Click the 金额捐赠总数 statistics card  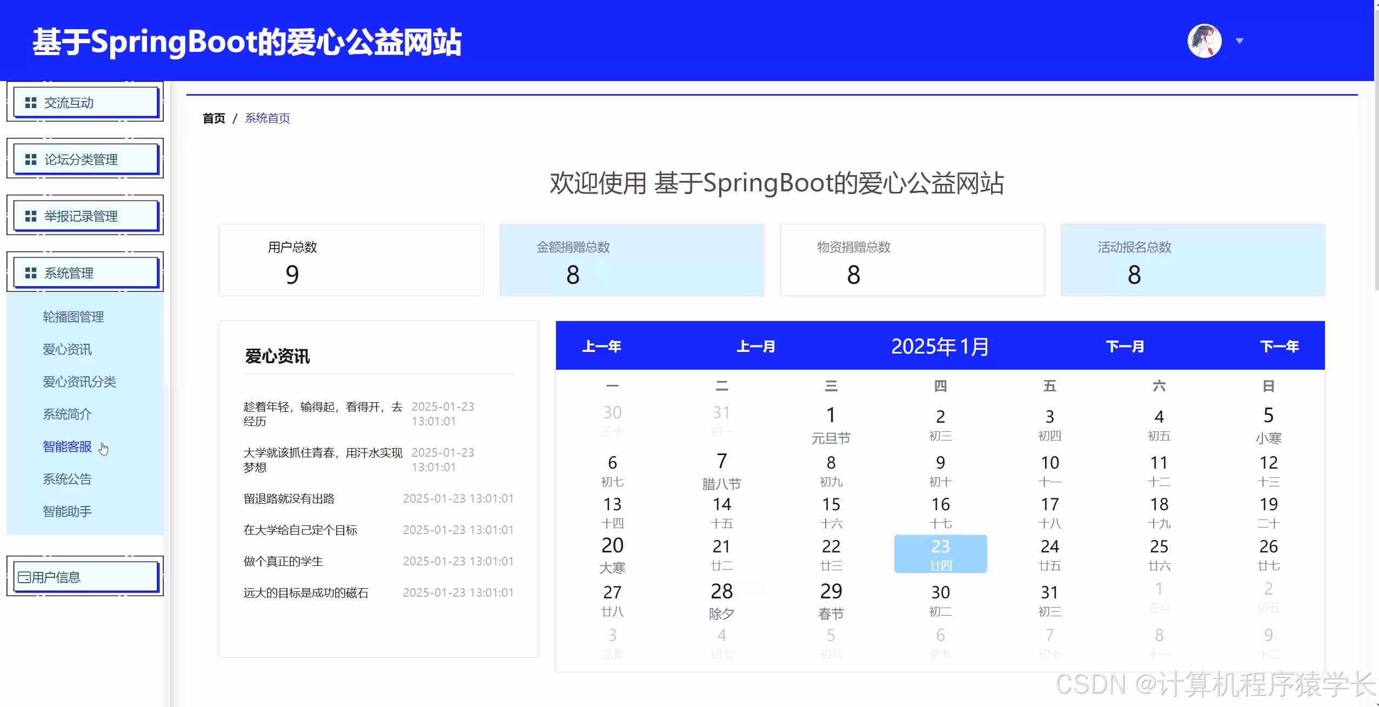click(x=631, y=260)
